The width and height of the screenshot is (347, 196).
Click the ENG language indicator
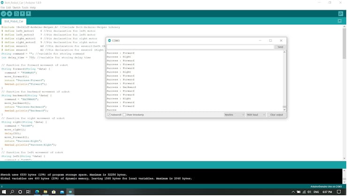(x=316, y=192)
